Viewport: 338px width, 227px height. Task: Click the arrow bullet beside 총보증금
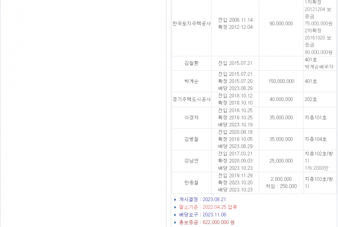[x=175, y=222]
